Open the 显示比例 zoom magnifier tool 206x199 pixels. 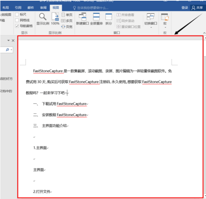pos(43,19)
